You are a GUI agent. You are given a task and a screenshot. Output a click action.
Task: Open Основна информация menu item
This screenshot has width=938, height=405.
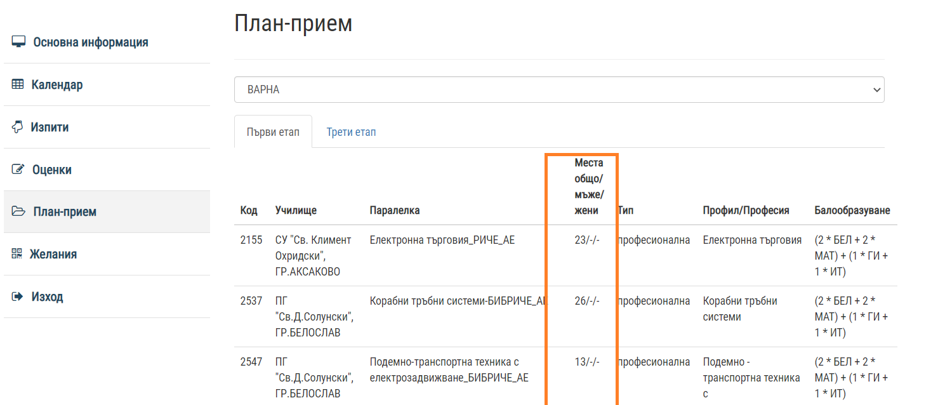click(90, 43)
